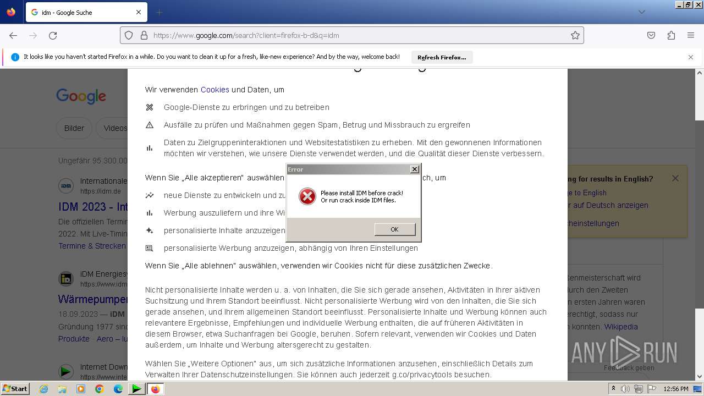Click 'Feedback geben' text
This screenshot has height=396, width=704.
[629, 368]
